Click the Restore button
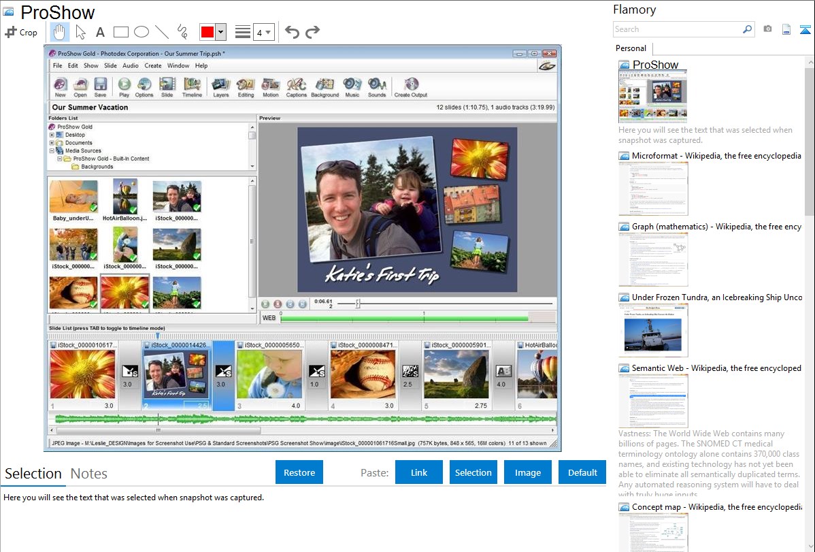This screenshot has width=815, height=552. pyautogui.click(x=299, y=472)
